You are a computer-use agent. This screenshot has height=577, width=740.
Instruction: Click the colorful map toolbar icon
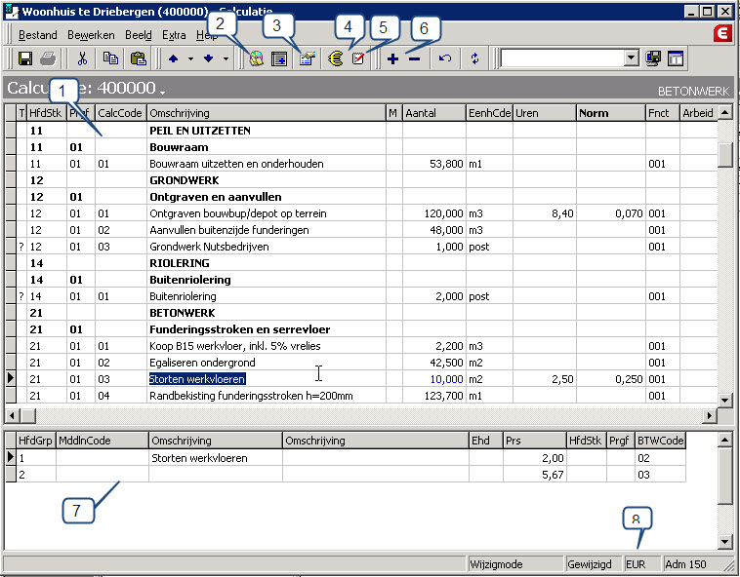256,58
